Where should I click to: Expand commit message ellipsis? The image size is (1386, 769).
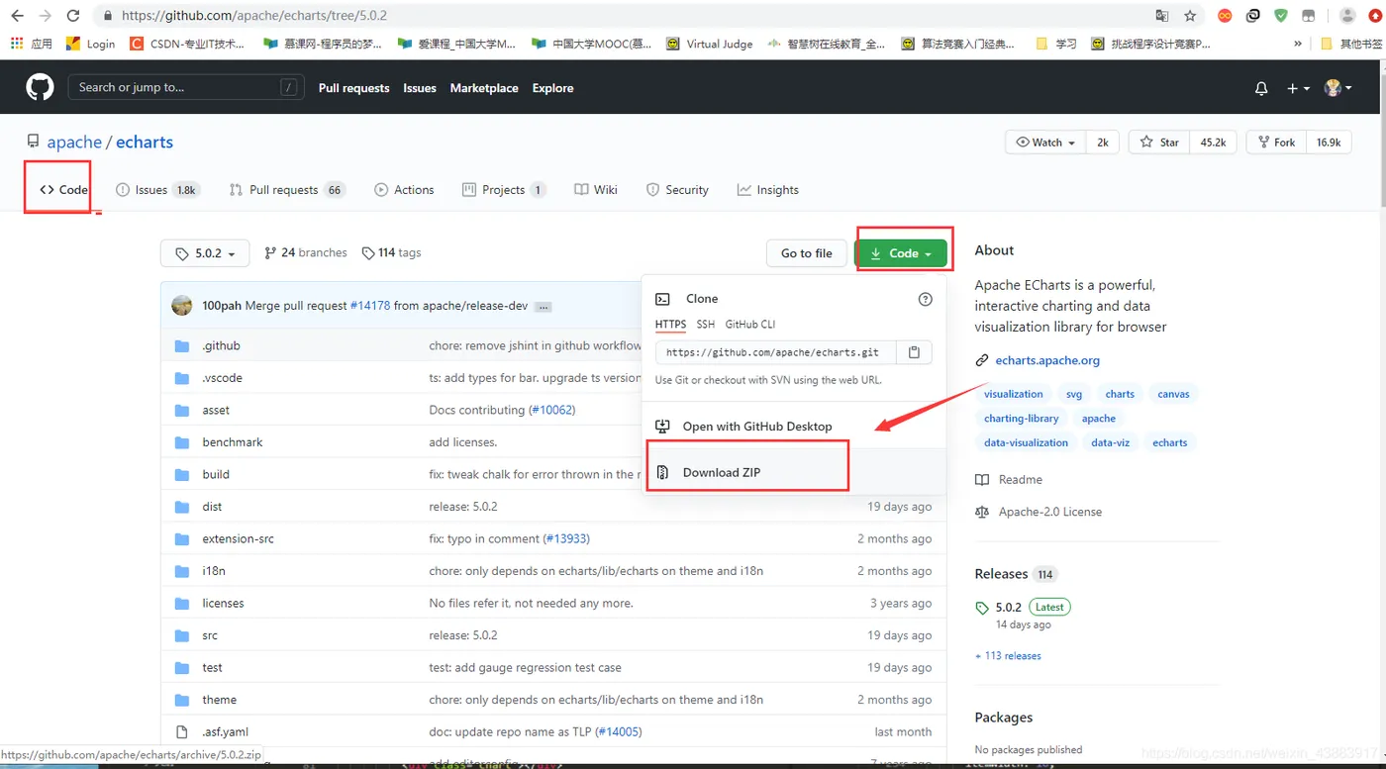pos(544,307)
